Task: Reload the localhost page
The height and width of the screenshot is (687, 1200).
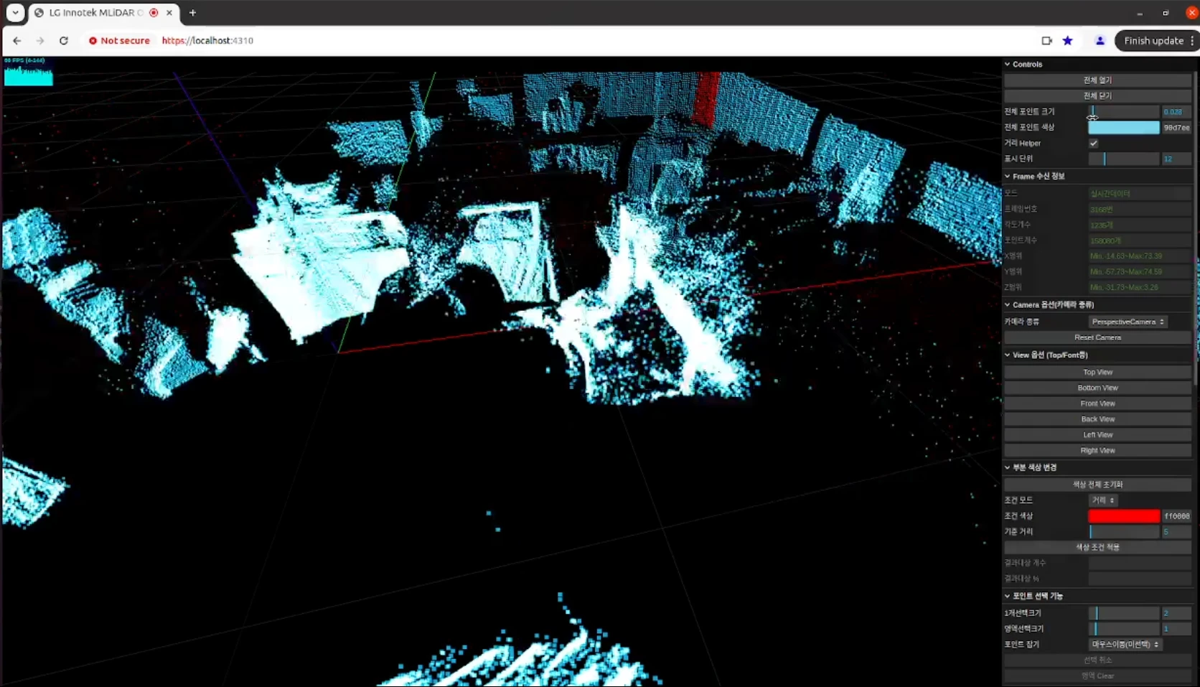Action: 64,41
